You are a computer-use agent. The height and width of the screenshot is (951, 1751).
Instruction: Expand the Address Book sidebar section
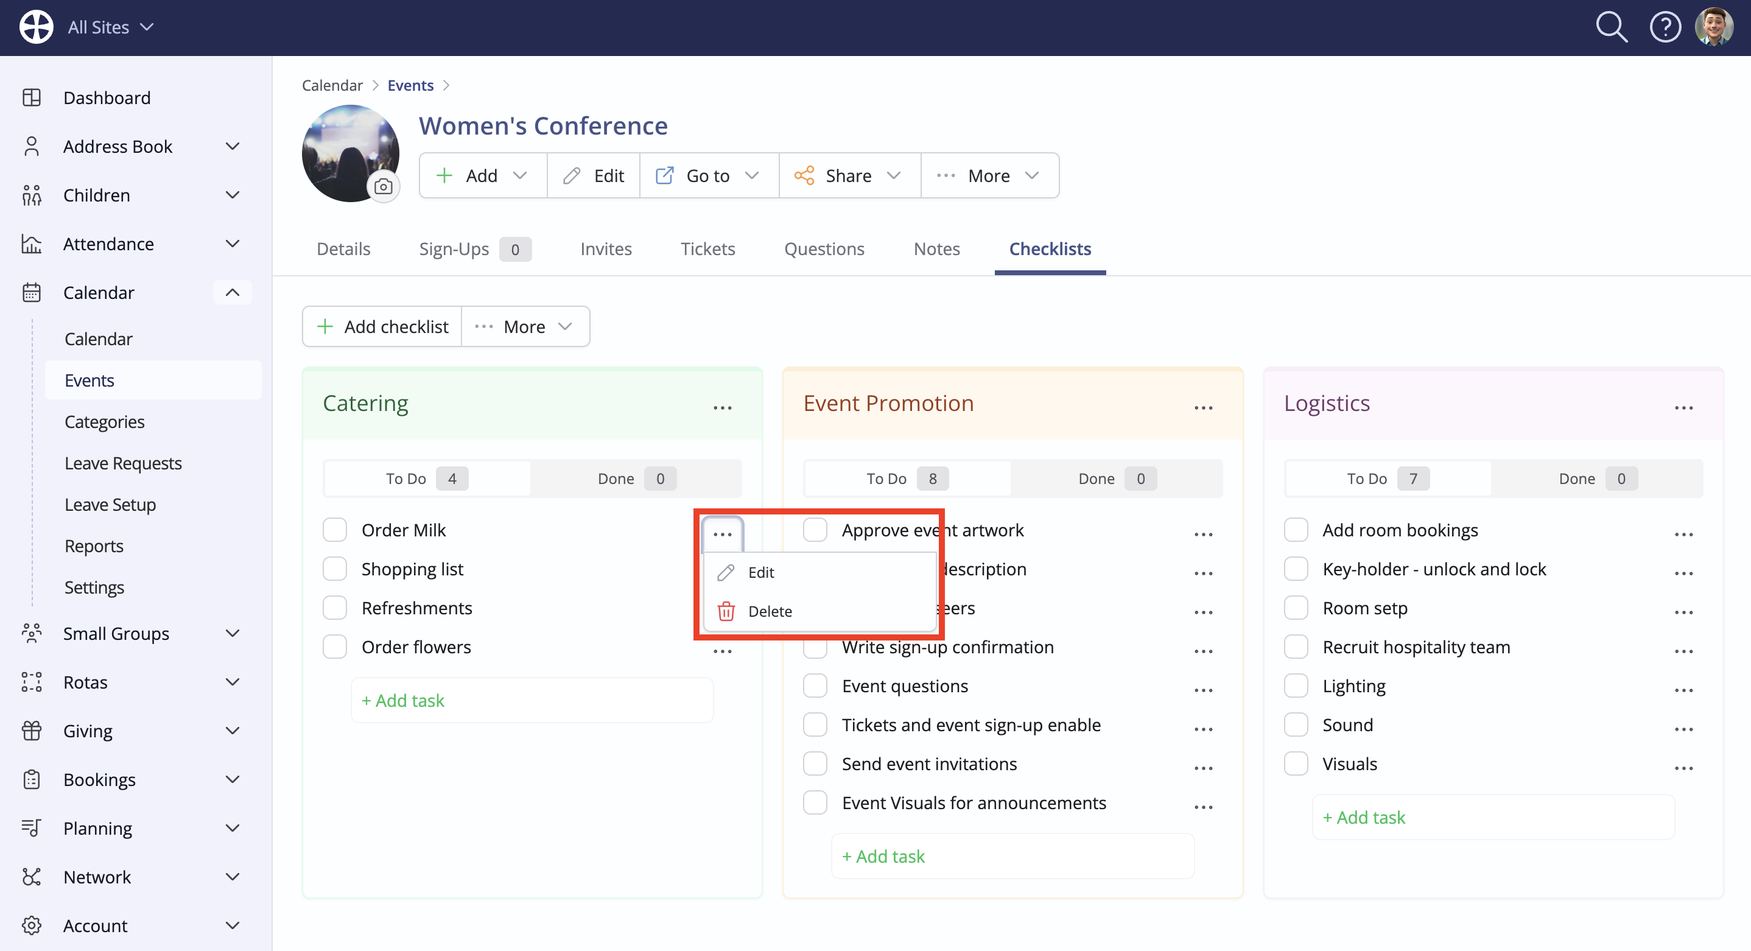click(x=233, y=146)
